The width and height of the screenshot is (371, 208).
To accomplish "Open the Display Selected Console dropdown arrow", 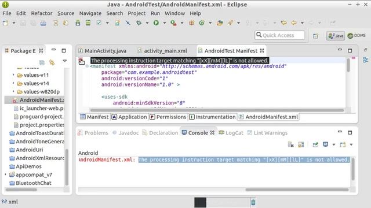I will 334,144.
